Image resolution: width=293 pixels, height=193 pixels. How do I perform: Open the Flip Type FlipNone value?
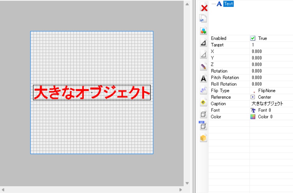pos(266,91)
